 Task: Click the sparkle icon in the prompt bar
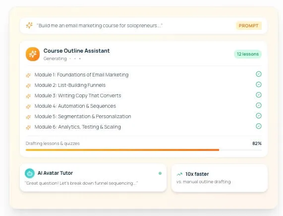(29, 25)
